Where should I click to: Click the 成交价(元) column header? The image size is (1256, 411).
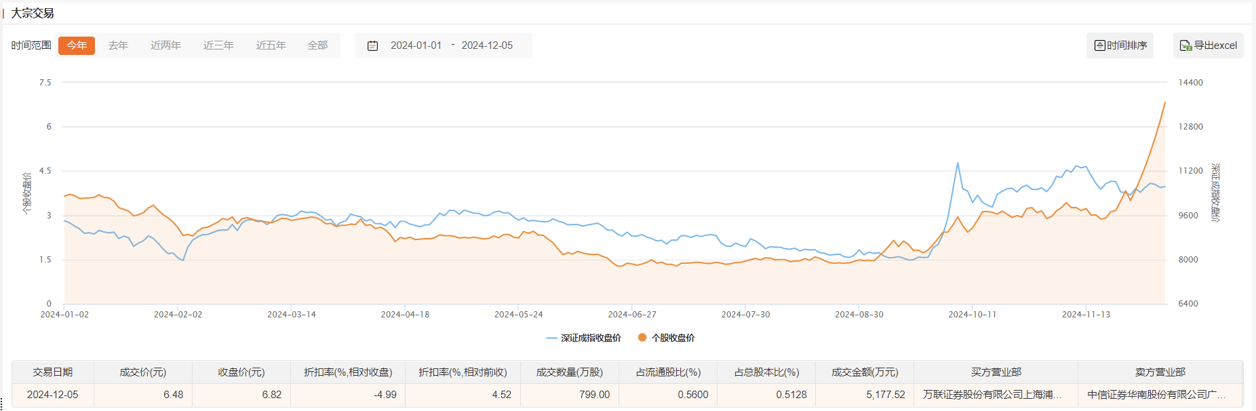click(x=143, y=372)
